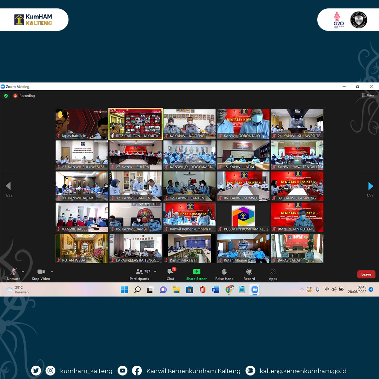The width and height of the screenshot is (379, 379).
Task: Select KANWIL BABEL video tile
Action: click(x=82, y=217)
